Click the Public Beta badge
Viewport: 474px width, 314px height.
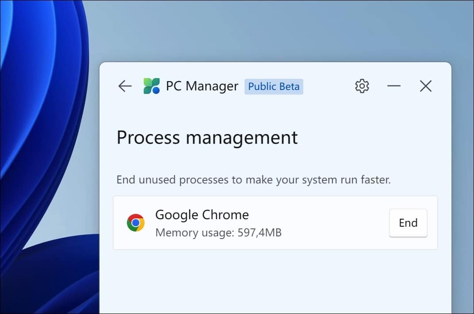click(274, 87)
